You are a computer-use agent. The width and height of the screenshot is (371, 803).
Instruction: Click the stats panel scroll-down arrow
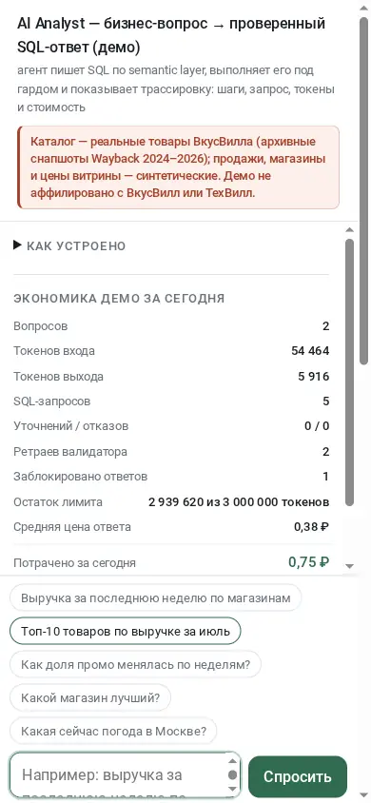(x=350, y=566)
